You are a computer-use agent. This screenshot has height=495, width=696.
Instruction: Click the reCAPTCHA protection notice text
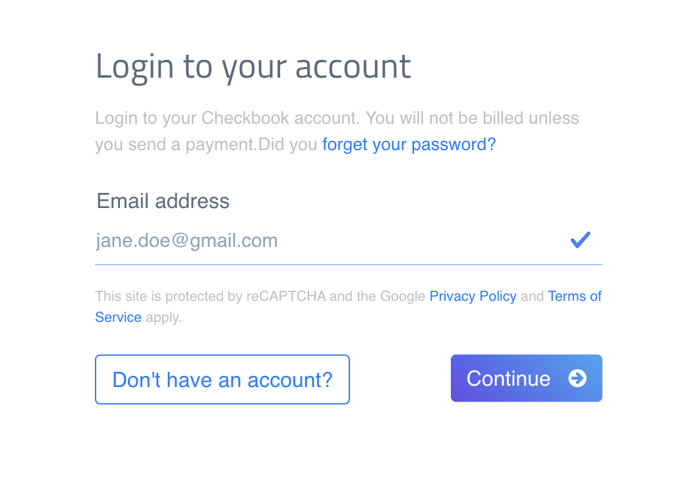pyautogui.click(x=349, y=306)
